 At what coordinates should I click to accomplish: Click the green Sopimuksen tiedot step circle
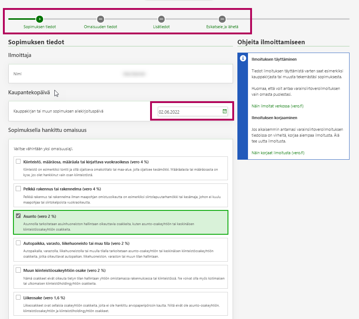pyautogui.click(x=39, y=19)
